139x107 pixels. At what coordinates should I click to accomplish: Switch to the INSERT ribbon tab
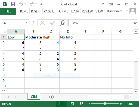(36, 11)
